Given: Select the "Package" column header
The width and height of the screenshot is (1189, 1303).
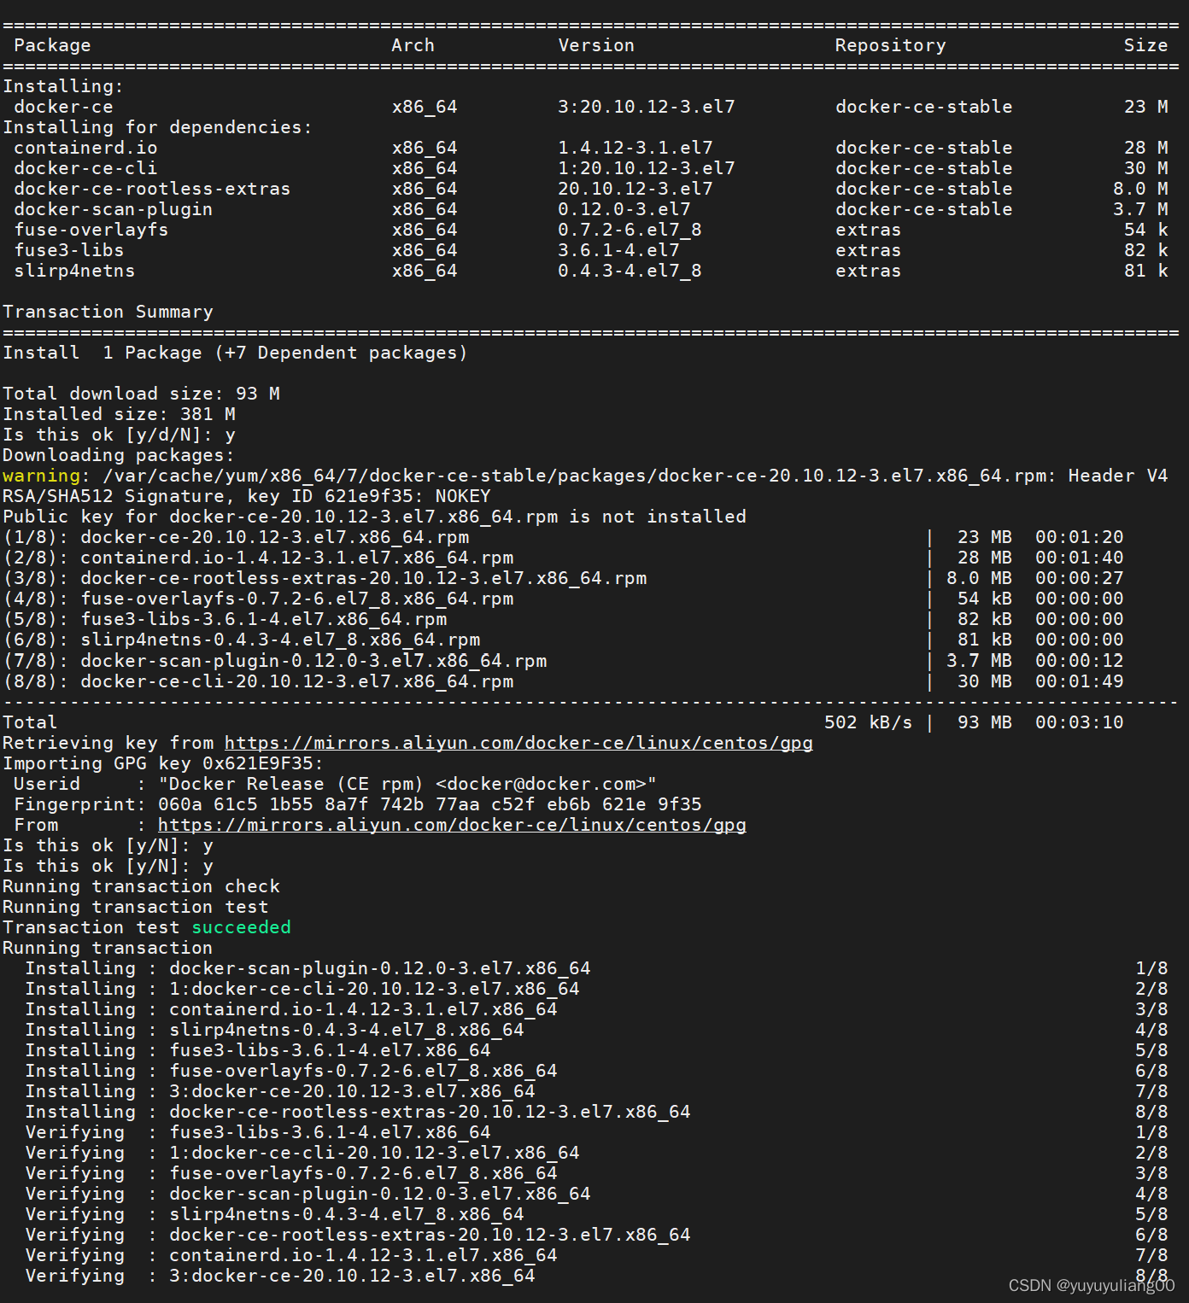Looking at the screenshot, I should [x=52, y=45].
